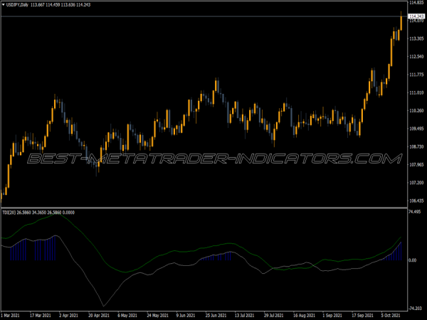Viewport: 427px width, 320px height.
Task: Click the 110.260 price scale value
Action: 416,110
